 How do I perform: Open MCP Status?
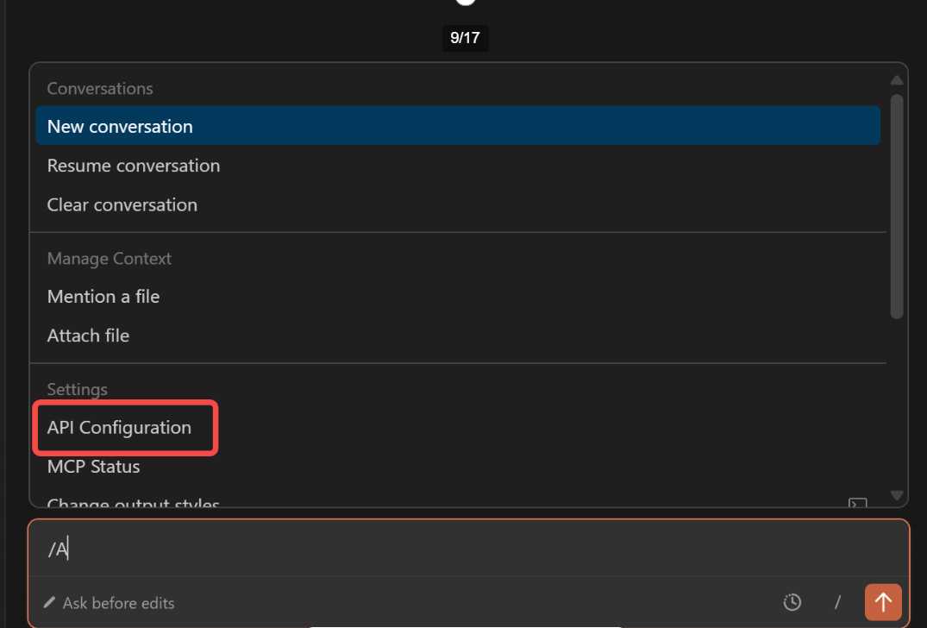pyautogui.click(x=93, y=467)
